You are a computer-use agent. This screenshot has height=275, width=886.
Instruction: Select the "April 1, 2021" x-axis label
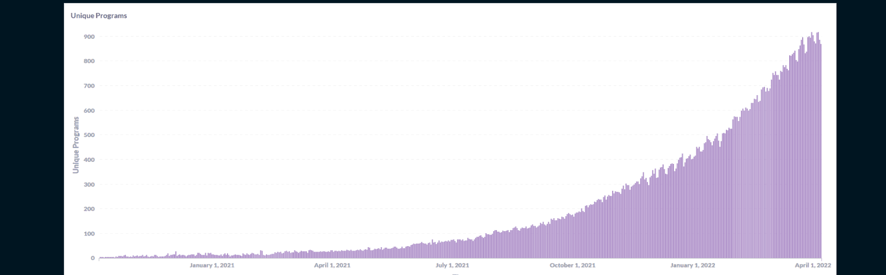click(x=332, y=265)
